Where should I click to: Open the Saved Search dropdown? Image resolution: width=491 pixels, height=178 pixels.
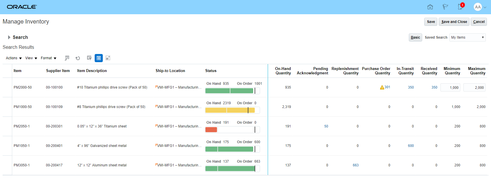click(x=467, y=37)
